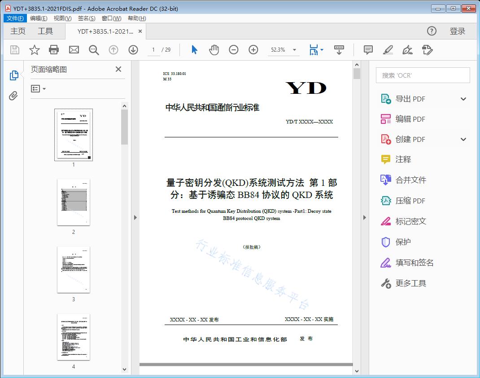Image resolution: width=480 pixels, height=378 pixels.
Task: Open the page display mode dropdown
Action: (x=316, y=50)
